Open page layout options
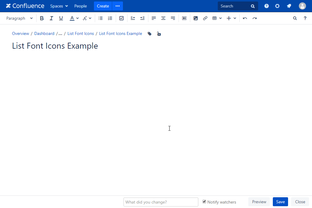 pos(184,18)
